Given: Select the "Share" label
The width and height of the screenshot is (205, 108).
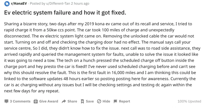Looking at the screenshot, I should click(x=72, y=101).
